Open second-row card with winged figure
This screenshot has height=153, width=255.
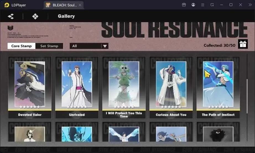pos(124,132)
